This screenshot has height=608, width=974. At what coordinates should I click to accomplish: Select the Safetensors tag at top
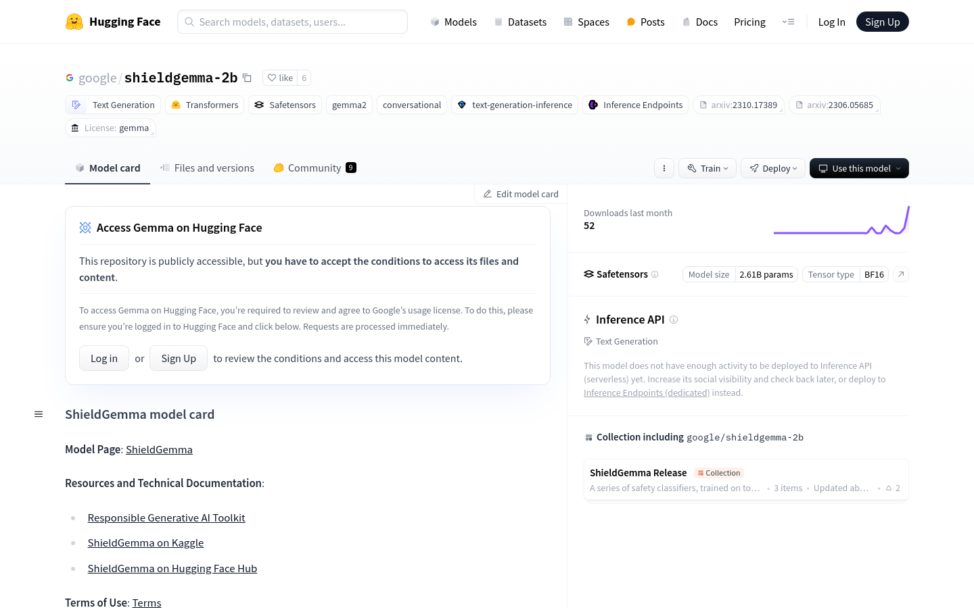pyautogui.click(x=285, y=105)
